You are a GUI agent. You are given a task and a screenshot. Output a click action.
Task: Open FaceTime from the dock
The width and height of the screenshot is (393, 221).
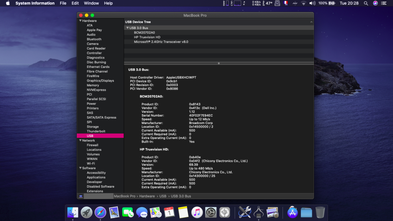point(128,212)
